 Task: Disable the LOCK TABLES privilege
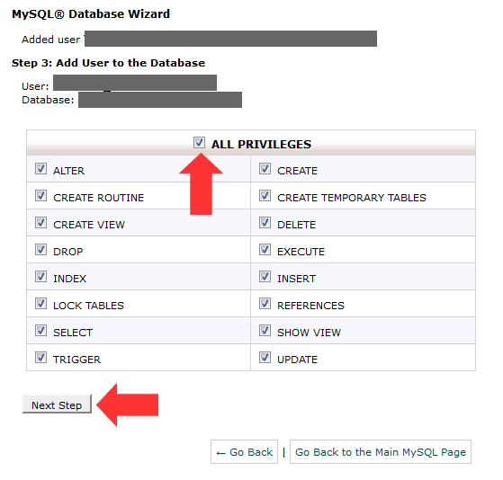click(x=40, y=304)
